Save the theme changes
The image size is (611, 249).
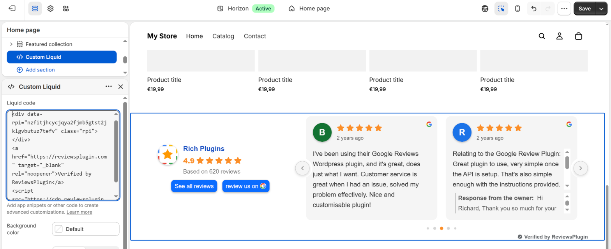coord(585,9)
